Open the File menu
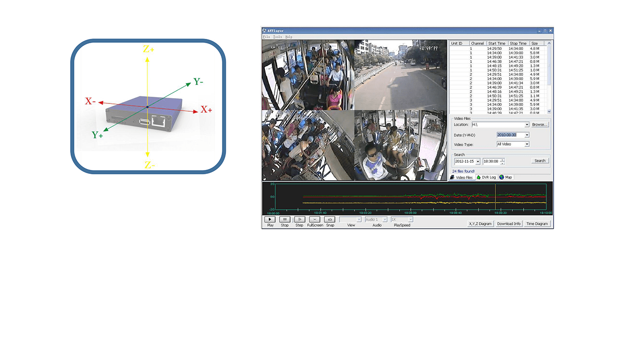 266,37
